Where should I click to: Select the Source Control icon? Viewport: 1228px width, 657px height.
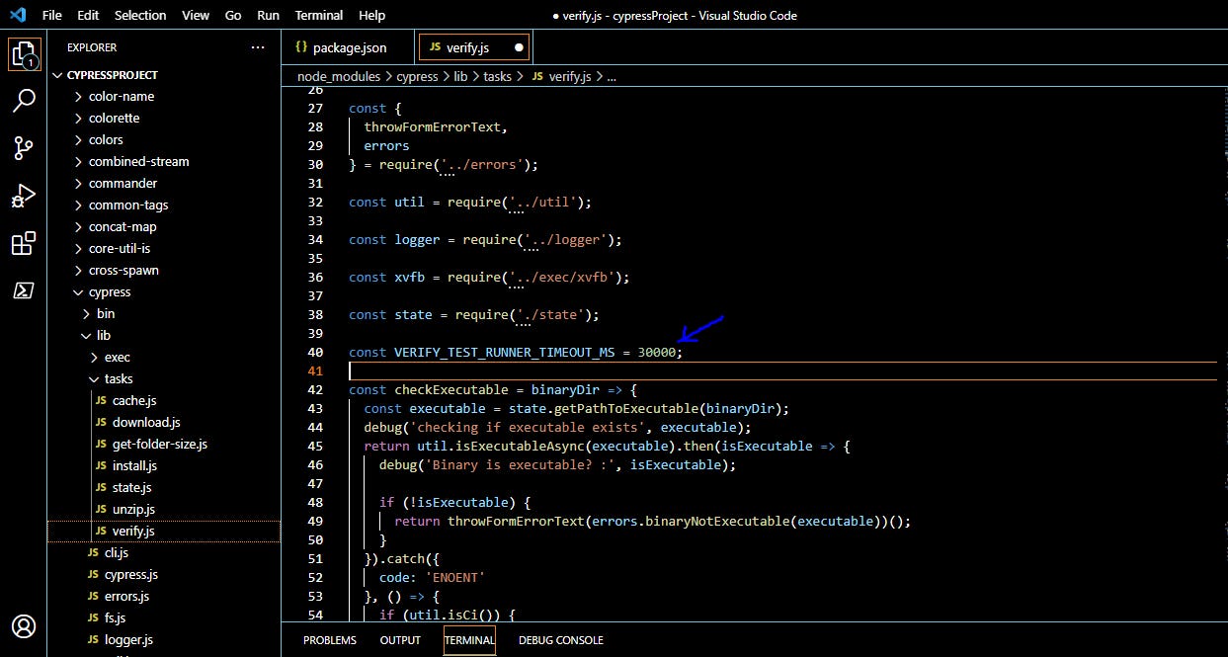coord(24,147)
